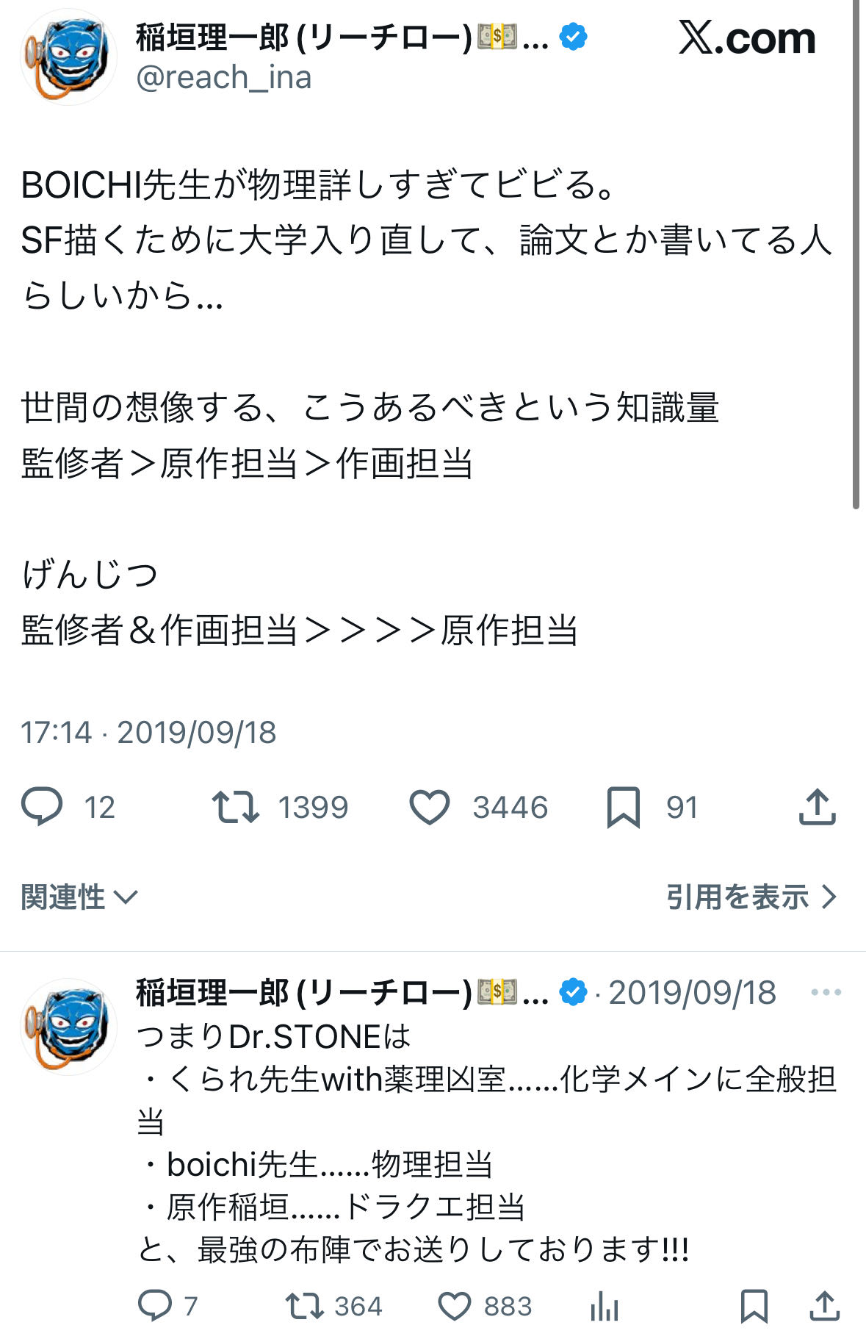The width and height of the screenshot is (866, 1339).
Task: Open 引用を表示 quotes link
Action: (751, 897)
